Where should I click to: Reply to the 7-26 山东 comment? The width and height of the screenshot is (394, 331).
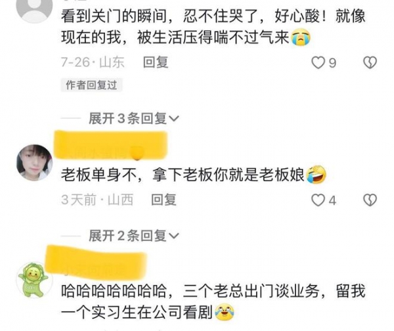(156, 62)
